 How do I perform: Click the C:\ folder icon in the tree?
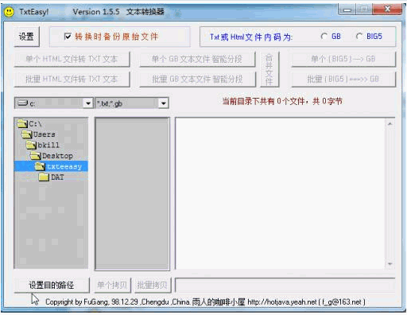tap(22, 123)
